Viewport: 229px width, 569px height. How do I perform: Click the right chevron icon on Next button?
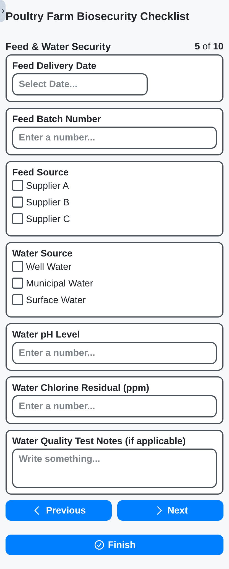[159, 510]
